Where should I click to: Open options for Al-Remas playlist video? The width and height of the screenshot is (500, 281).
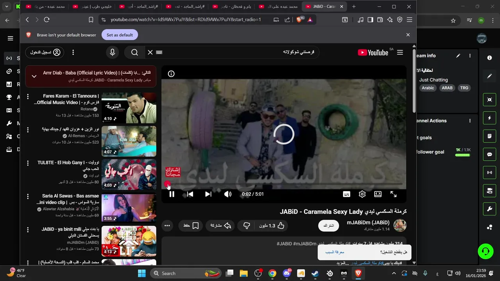28,130
